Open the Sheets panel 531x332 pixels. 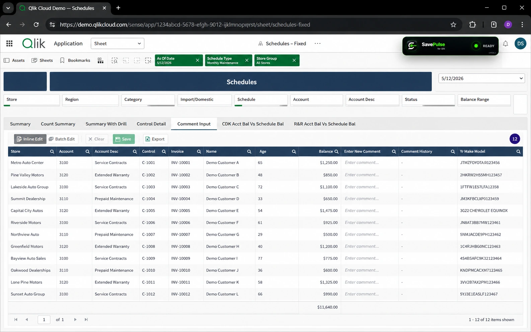(42, 61)
